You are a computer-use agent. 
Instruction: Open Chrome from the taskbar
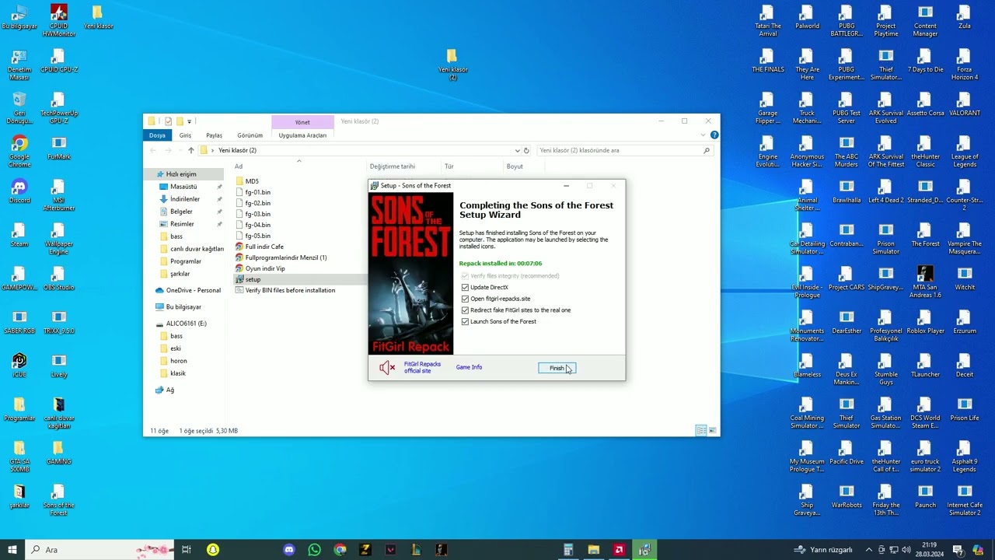coord(340,550)
